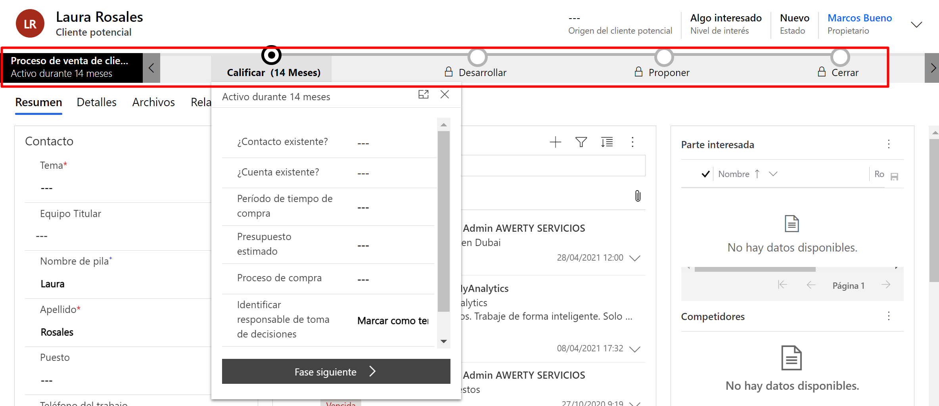The image size is (939, 406).
Task: Open Parte interesada more commands menu
Action: click(889, 144)
